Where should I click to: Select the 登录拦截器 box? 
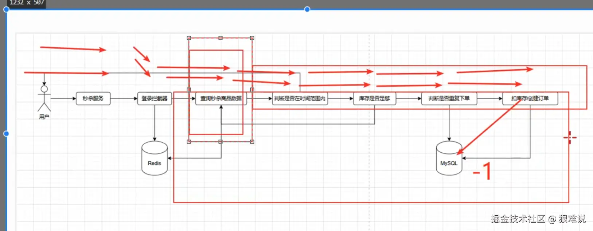[155, 98]
